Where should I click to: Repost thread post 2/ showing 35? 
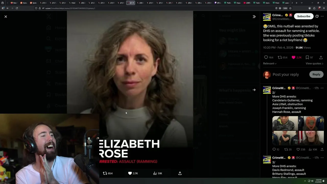(288, 149)
